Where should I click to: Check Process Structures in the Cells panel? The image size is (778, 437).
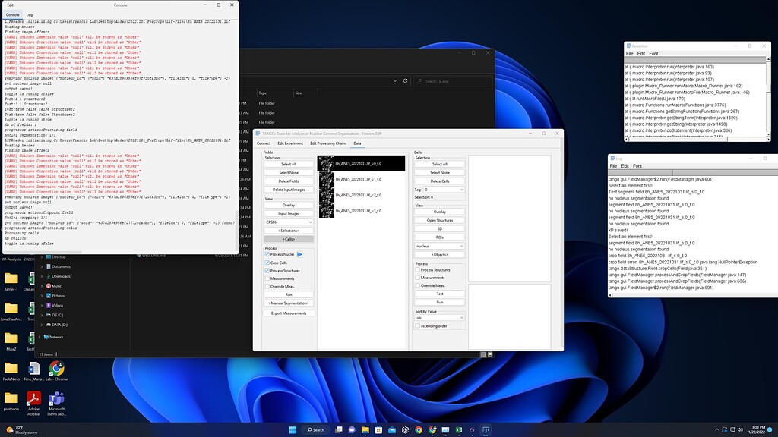[418, 270]
